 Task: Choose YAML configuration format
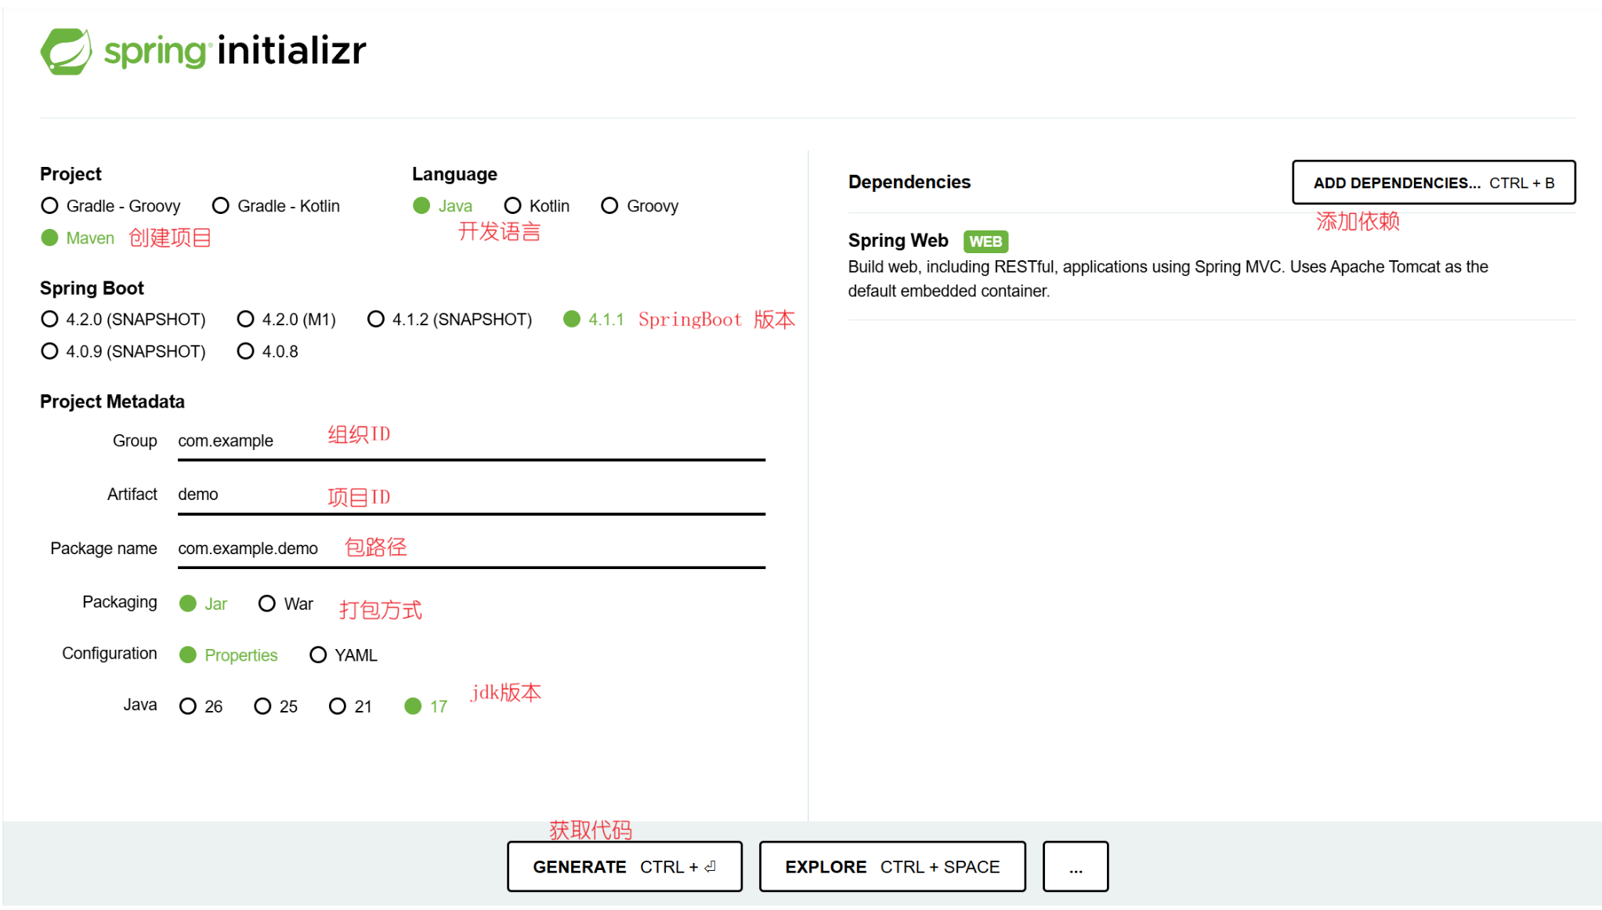point(344,655)
